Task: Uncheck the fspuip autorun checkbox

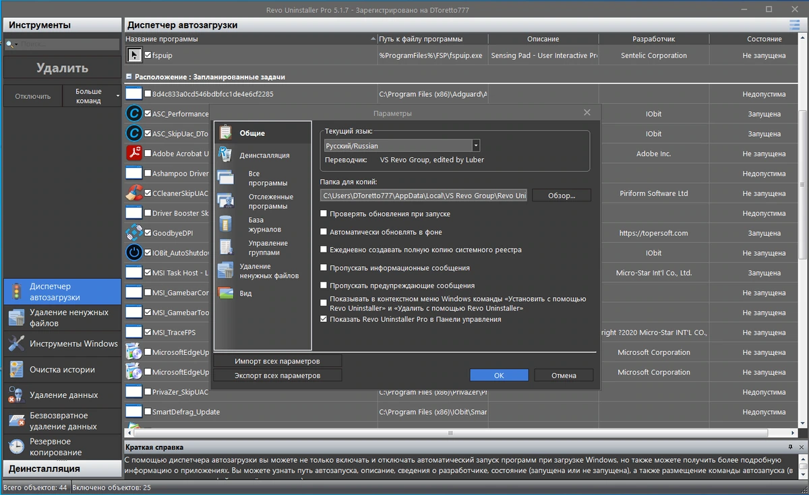Action: pos(148,55)
